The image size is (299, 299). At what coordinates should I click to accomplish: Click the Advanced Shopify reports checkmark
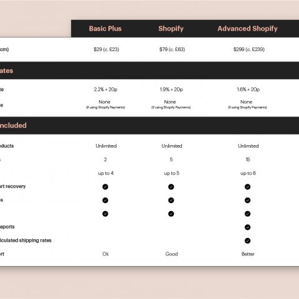click(x=247, y=227)
